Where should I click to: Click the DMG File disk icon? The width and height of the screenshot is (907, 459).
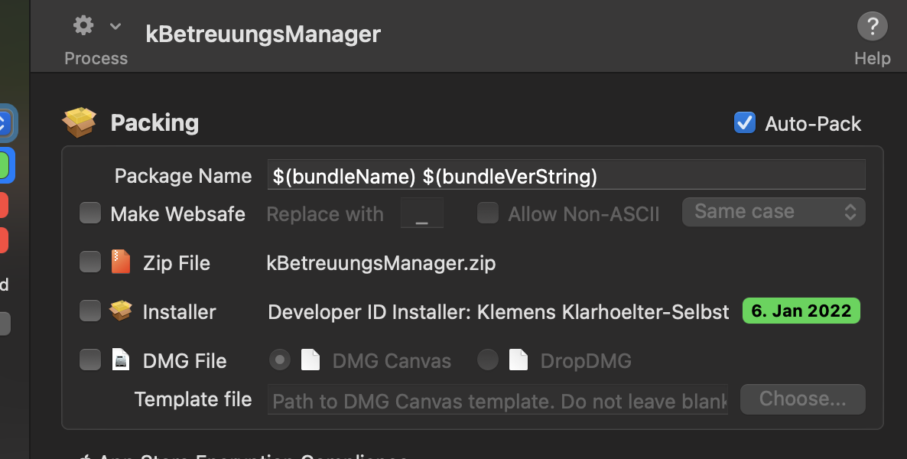pos(120,360)
